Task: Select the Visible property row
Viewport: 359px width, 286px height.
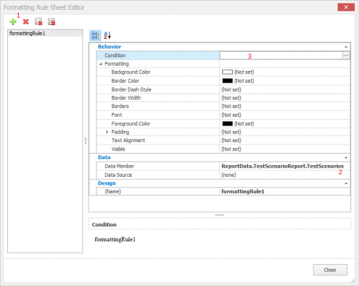Action: pyautogui.click(x=224, y=149)
